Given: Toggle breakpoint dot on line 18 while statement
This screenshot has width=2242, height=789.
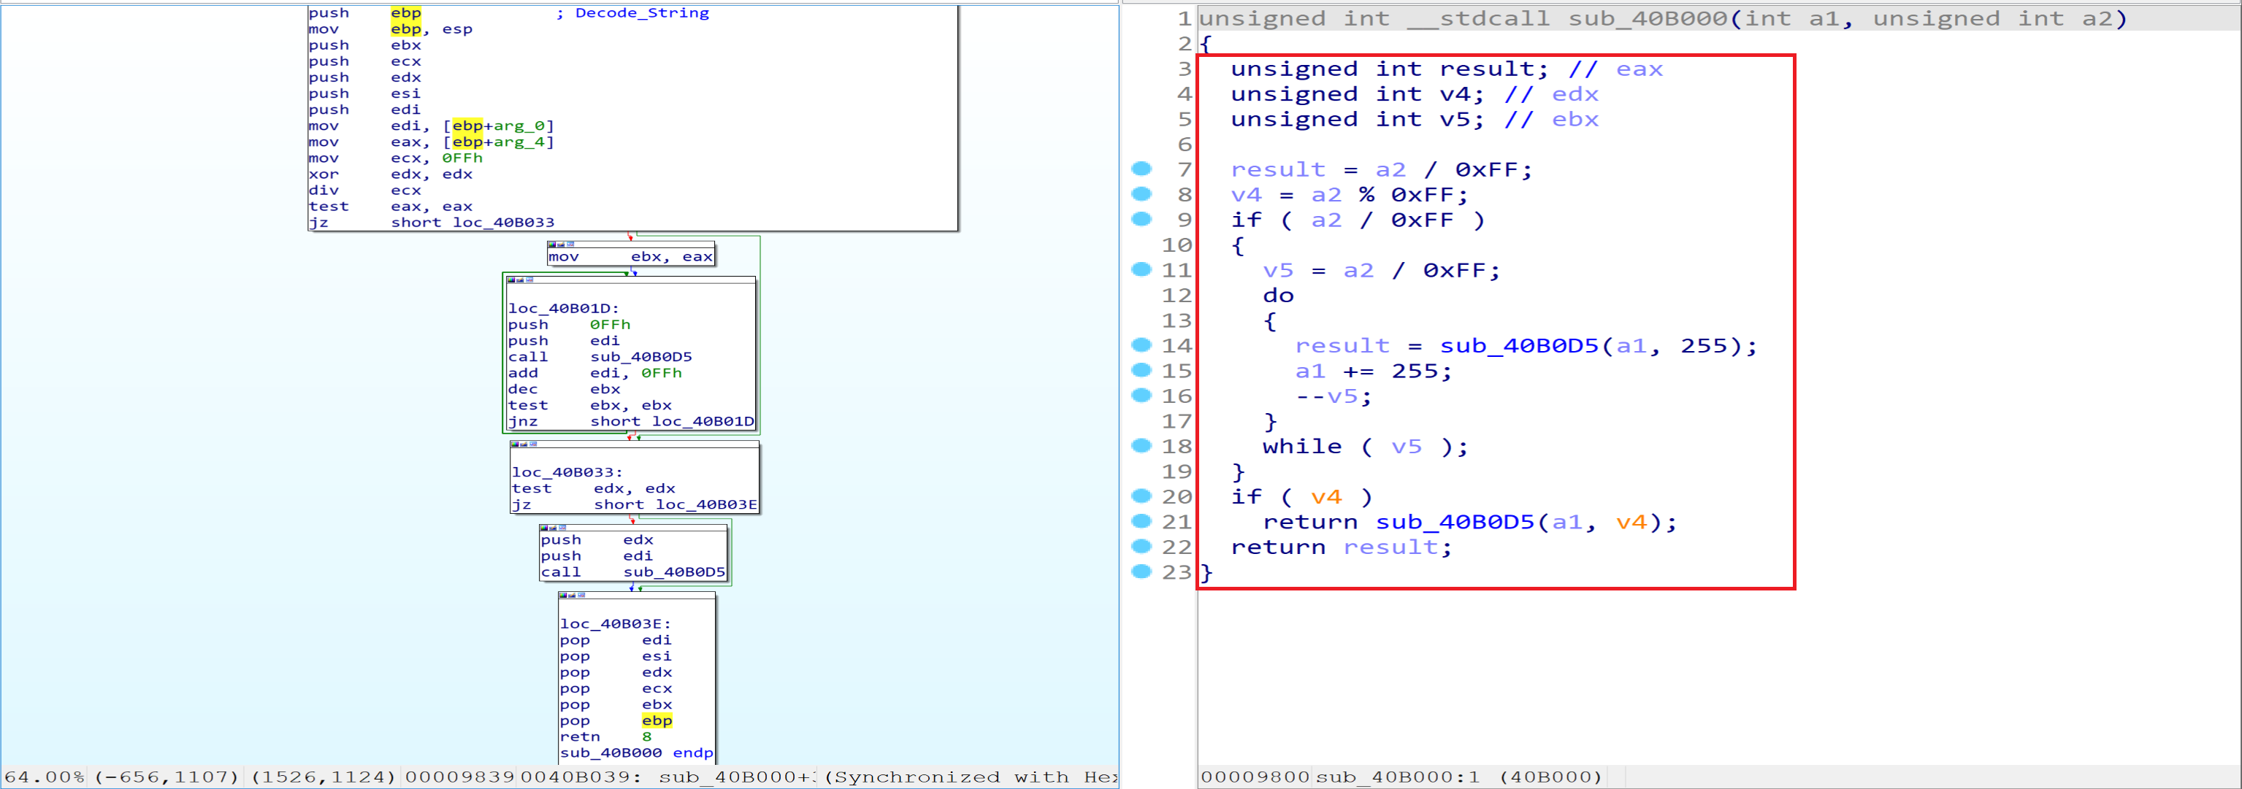Looking at the screenshot, I should tap(1141, 445).
